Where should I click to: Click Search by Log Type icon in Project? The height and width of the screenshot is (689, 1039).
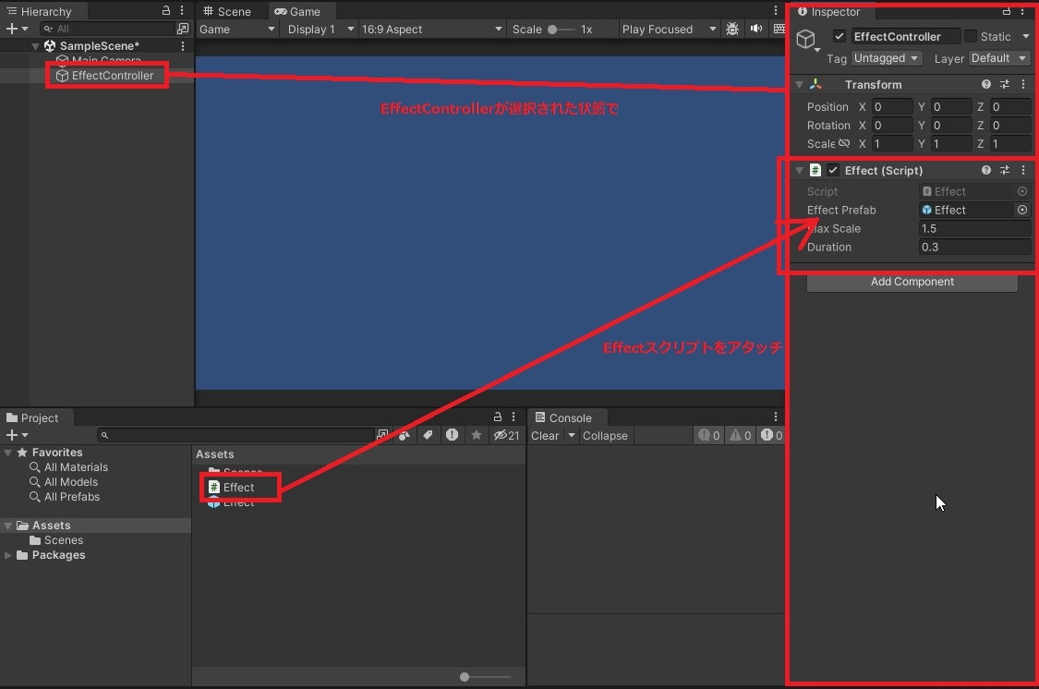coord(452,435)
